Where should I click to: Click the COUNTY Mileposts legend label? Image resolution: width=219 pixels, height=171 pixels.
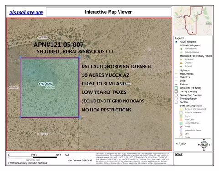(190, 45)
